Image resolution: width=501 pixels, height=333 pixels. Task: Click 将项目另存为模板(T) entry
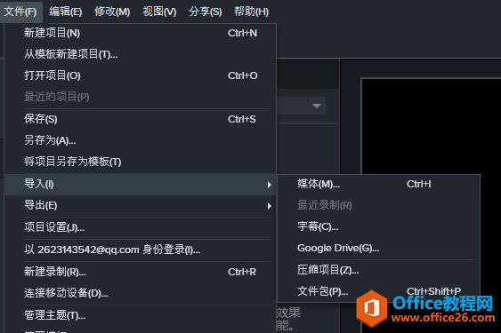(141, 162)
